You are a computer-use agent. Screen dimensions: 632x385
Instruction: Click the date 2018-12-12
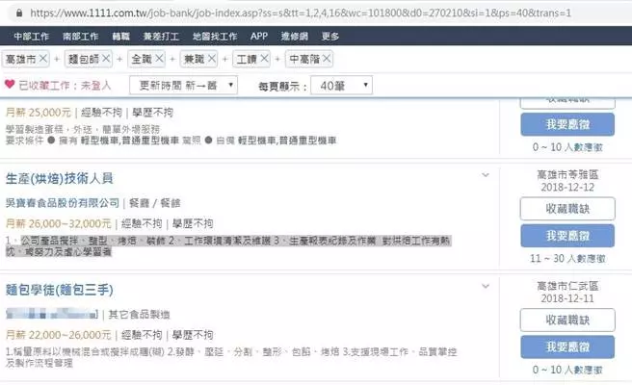click(x=567, y=188)
